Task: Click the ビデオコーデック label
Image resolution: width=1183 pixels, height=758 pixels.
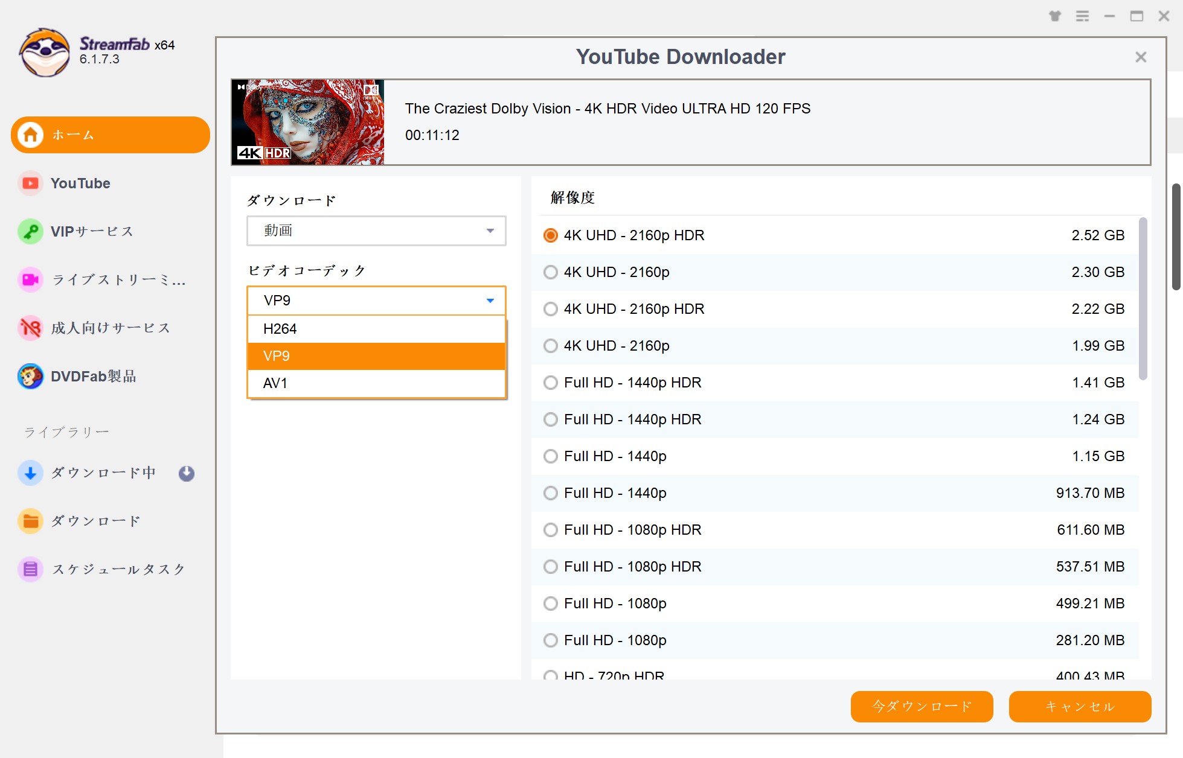Action: click(307, 270)
